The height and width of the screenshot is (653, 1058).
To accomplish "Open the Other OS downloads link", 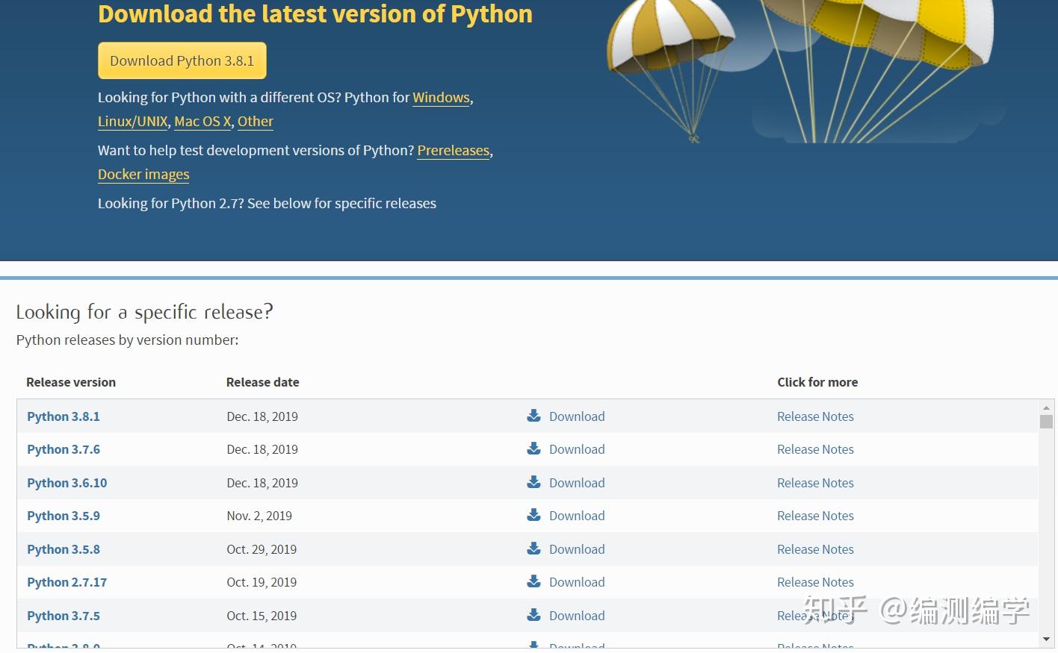I will pyautogui.click(x=255, y=121).
